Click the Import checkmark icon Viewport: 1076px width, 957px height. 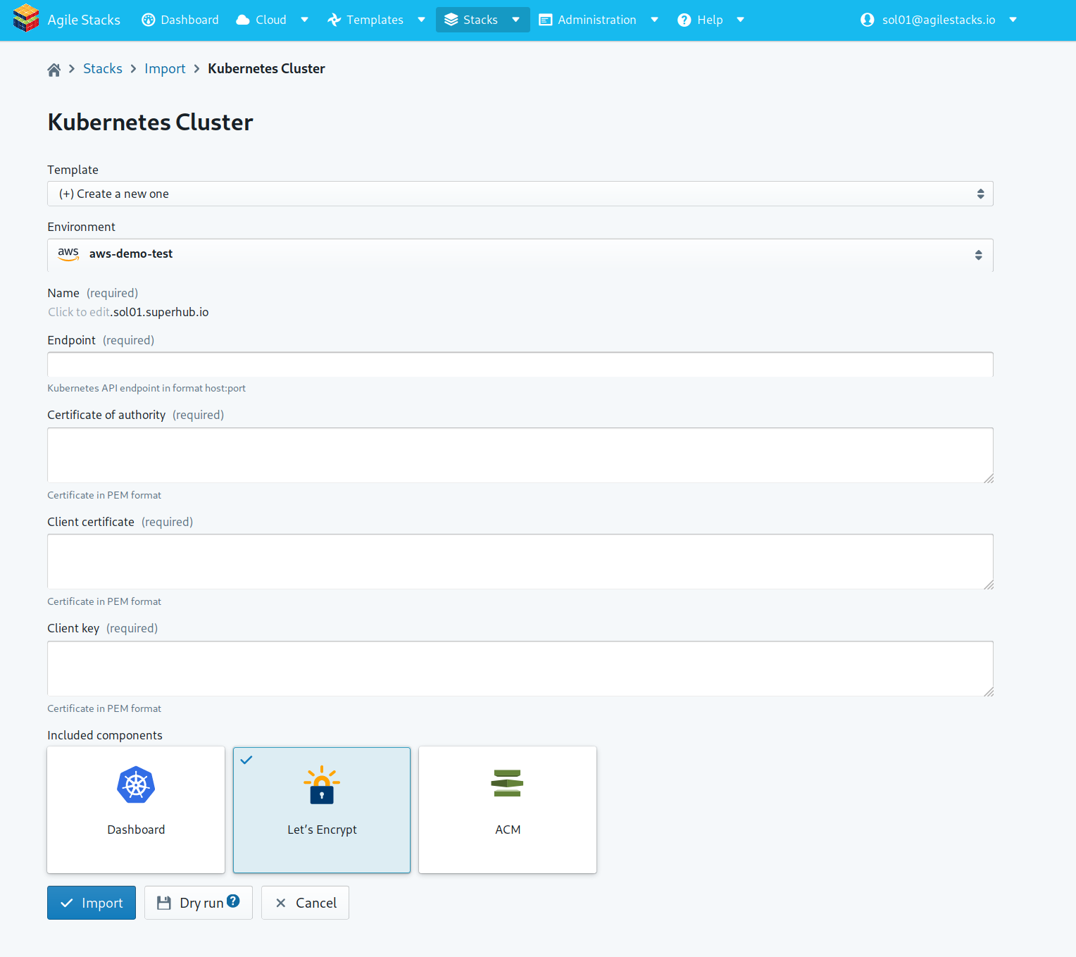tap(67, 903)
